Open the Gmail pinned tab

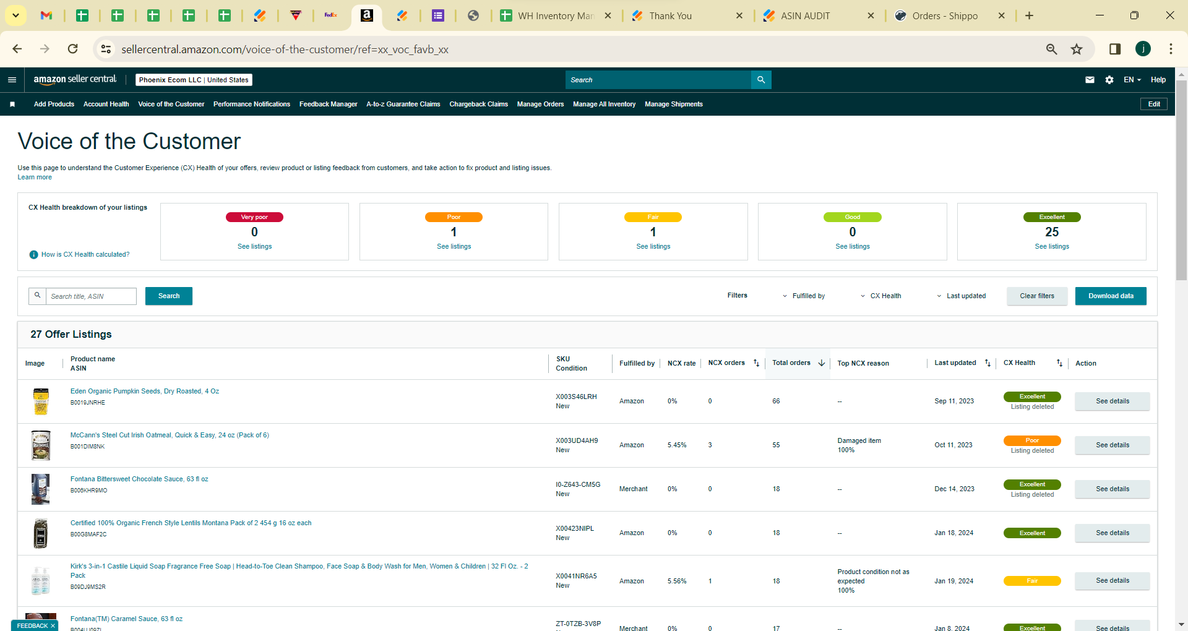(x=46, y=15)
